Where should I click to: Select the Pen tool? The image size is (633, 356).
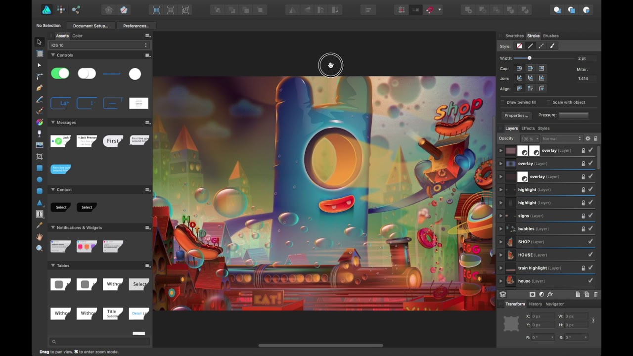pyautogui.click(x=39, y=88)
